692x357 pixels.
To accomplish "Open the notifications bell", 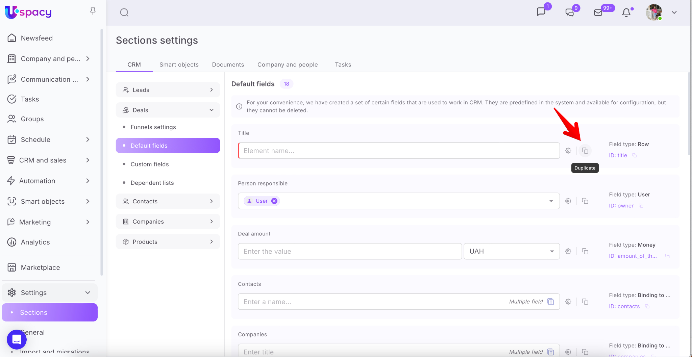I will point(626,12).
